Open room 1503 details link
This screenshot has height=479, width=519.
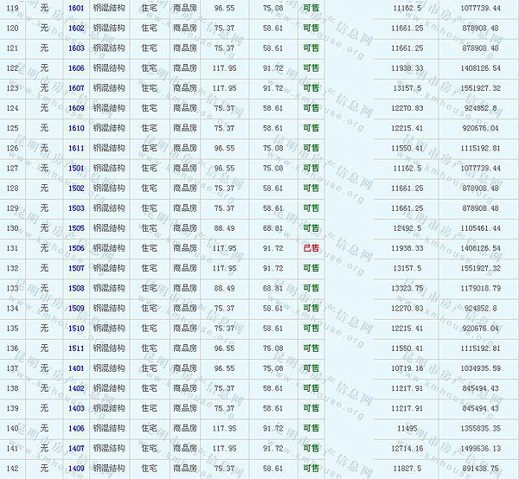(76, 208)
